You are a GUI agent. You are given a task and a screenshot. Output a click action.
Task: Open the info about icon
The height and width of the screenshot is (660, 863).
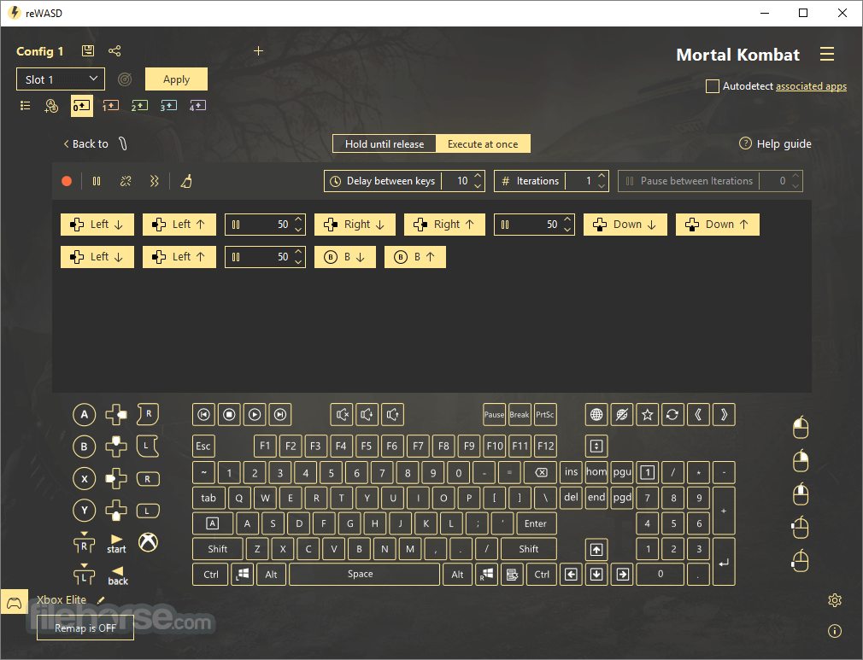835,631
